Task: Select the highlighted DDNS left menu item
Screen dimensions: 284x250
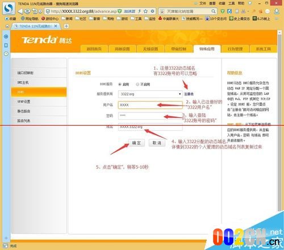Action: (x=39, y=92)
